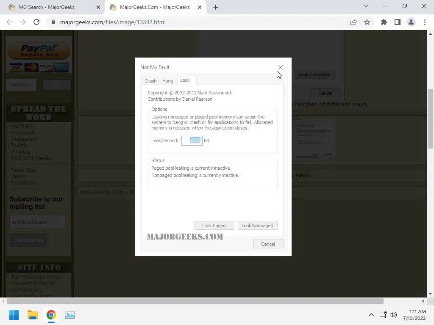Screen dimensions: 434x325
Task: Click the background Leak Nonpaged button
Action: tap(314, 74)
